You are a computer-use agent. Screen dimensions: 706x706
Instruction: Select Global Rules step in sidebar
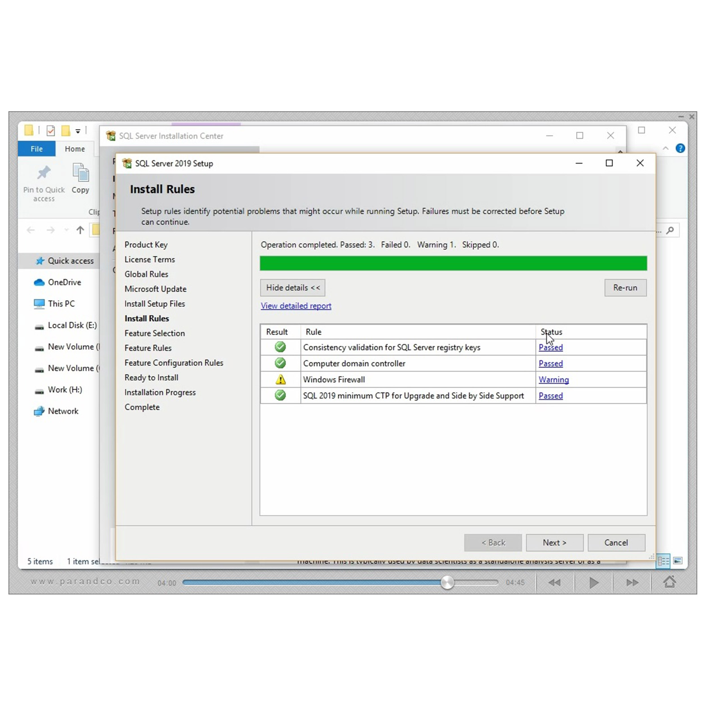coord(146,274)
